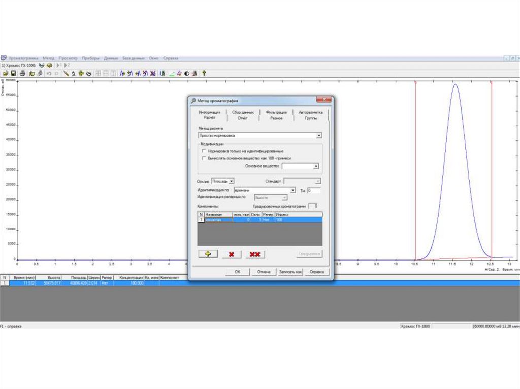Click the half-black circle contrast toolbar icon
This screenshot has width=520, height=389.
tap(187, 73)
